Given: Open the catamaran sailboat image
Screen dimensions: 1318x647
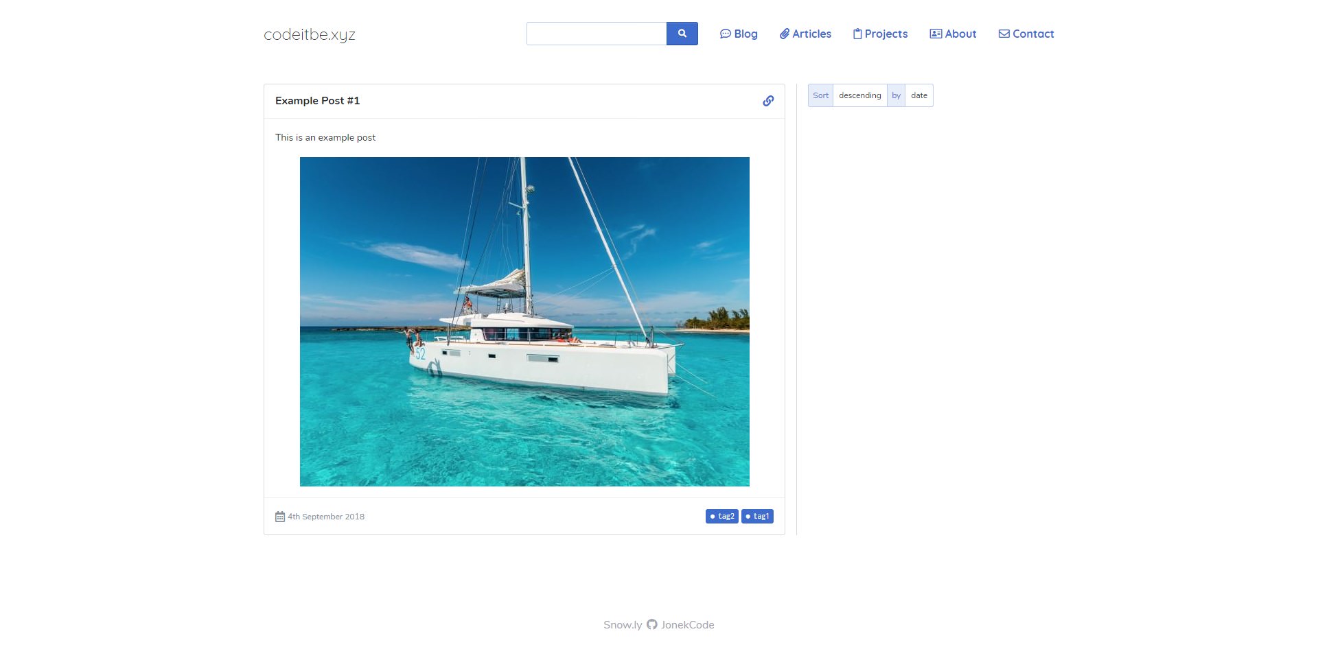Looking at the screenshot, I should [x=524, y=322].
